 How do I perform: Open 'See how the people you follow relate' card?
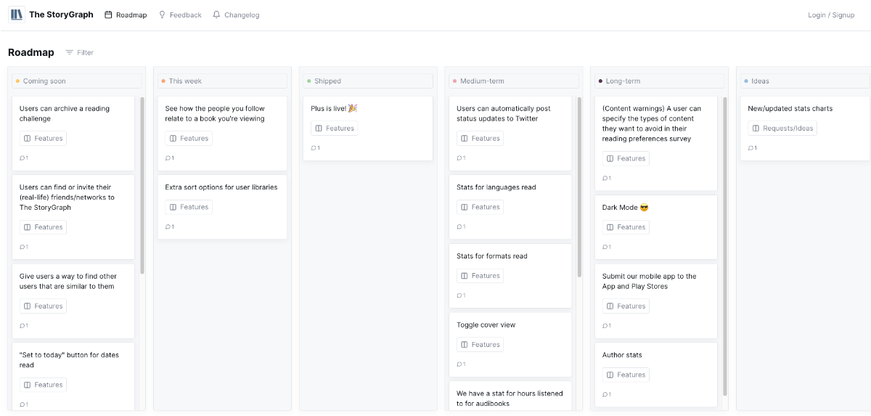click(x=222, y=134)
